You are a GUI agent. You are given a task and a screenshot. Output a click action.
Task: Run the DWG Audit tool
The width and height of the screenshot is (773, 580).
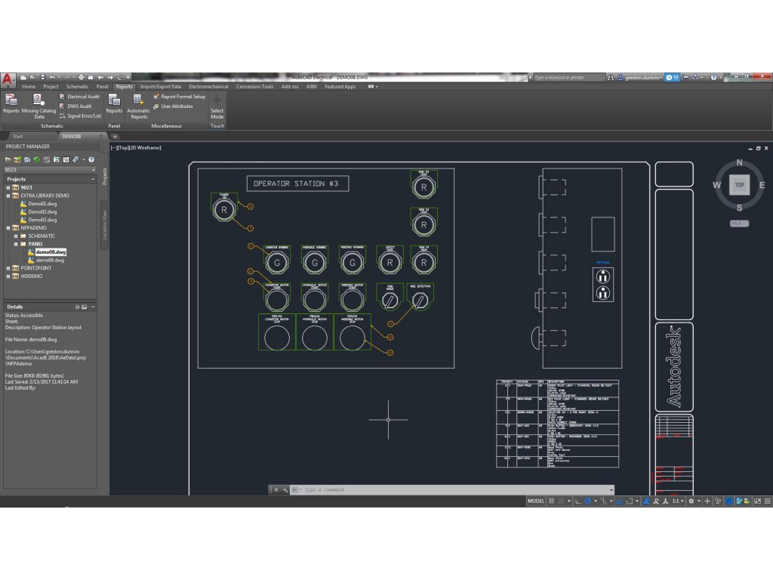click(75, 106)
